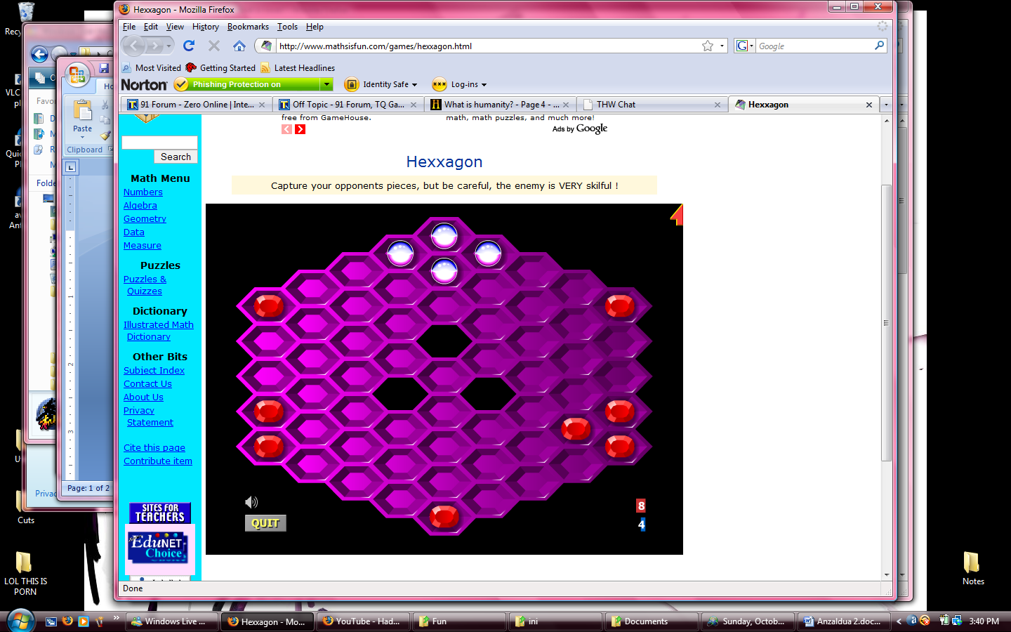
Task: Open the Geometry link
Action: [145, 219]
